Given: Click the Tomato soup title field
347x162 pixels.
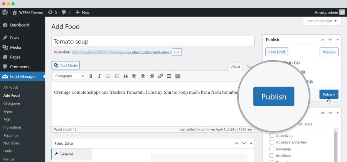Looking at the screenshot, I should point(153,41).
